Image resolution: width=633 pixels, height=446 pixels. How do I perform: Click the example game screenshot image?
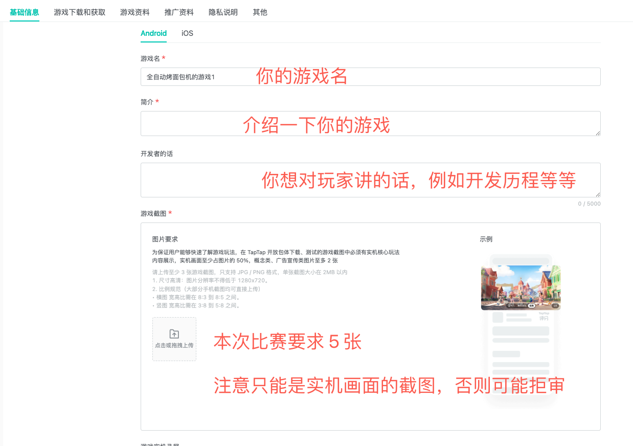(x=521, y=287)
